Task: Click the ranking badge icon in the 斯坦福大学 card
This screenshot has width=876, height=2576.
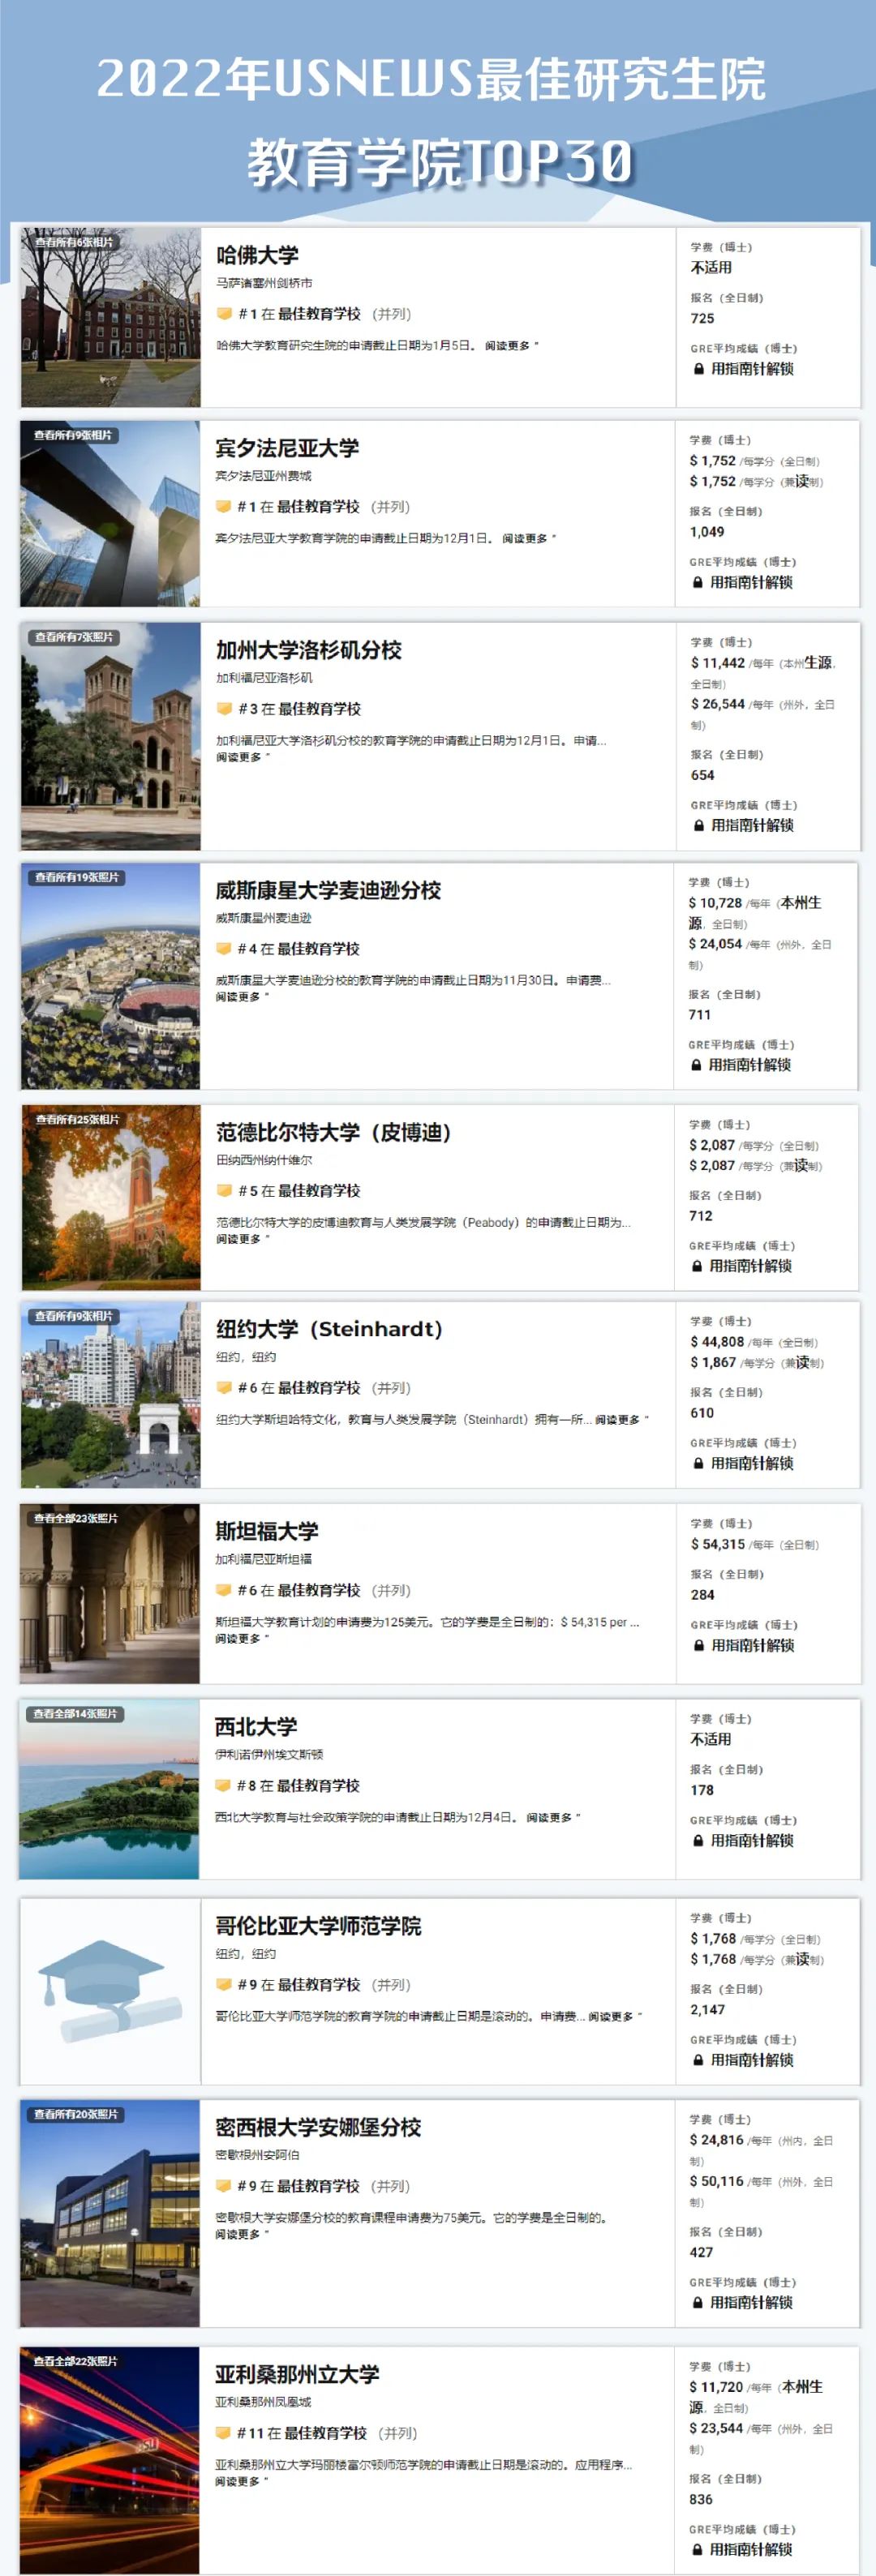Action: click(x=223, y=1590)
